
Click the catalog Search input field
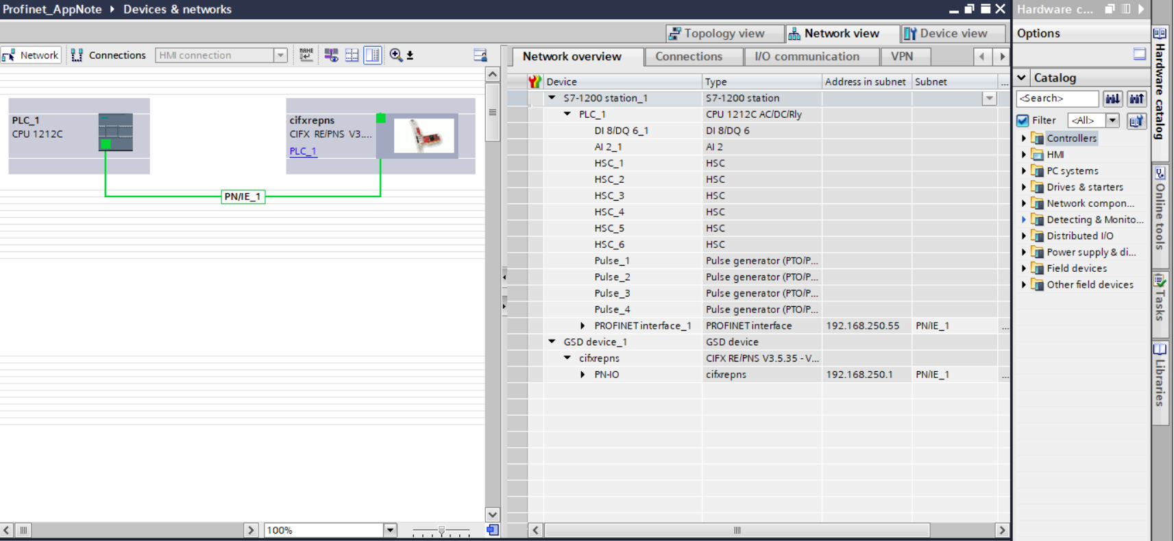point(1057,99)
